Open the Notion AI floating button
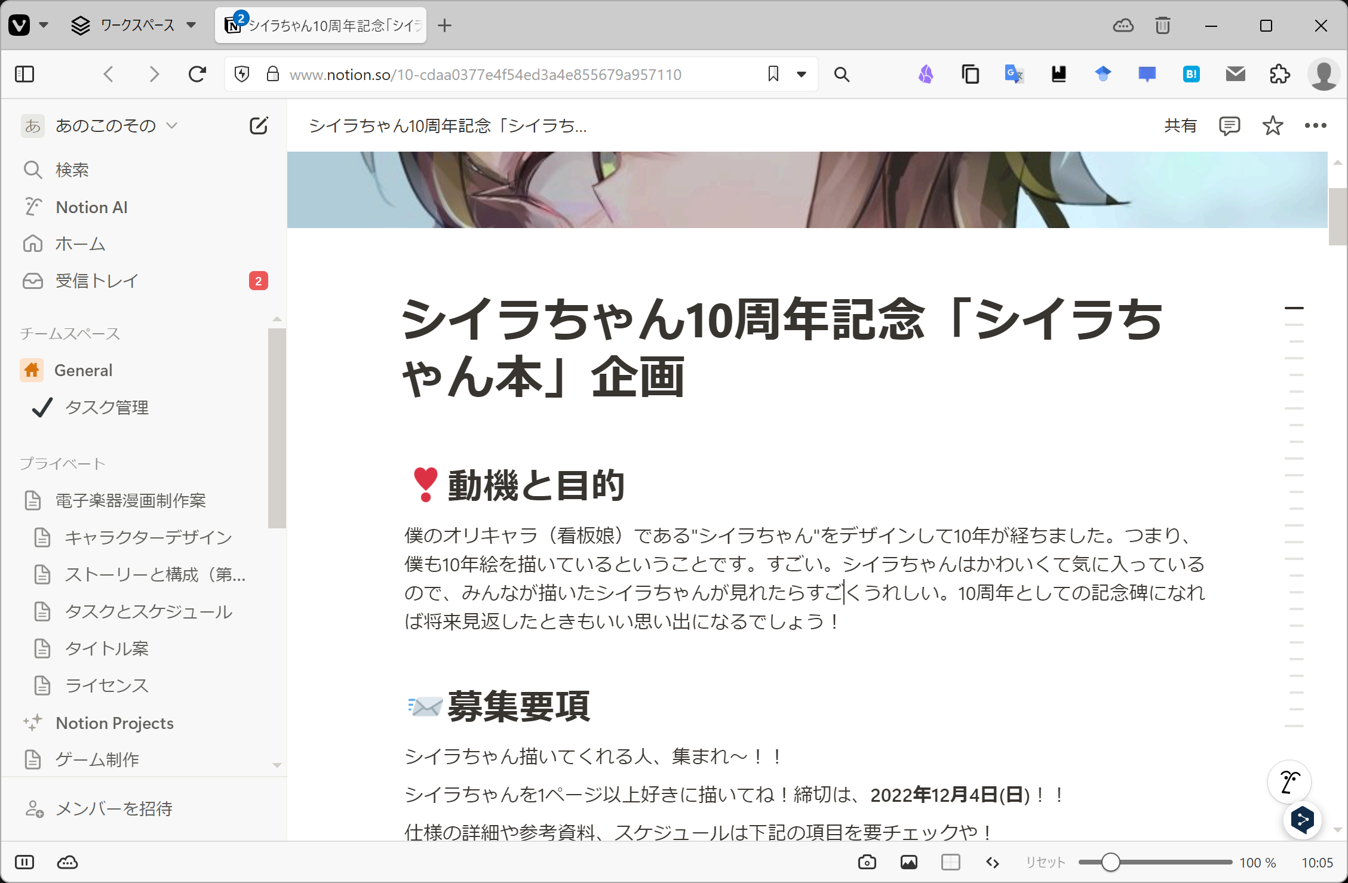Screen dimensions: 1348x883 [1289, 781]
